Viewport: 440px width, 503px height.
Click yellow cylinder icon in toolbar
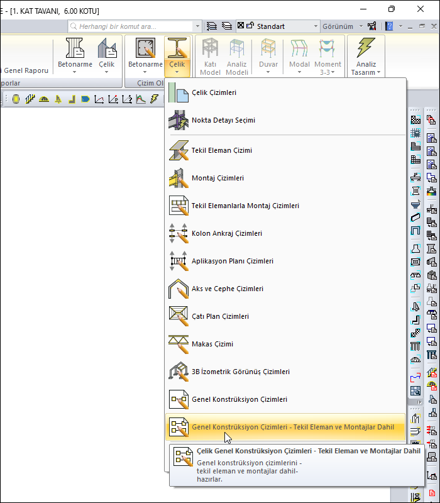16,99
